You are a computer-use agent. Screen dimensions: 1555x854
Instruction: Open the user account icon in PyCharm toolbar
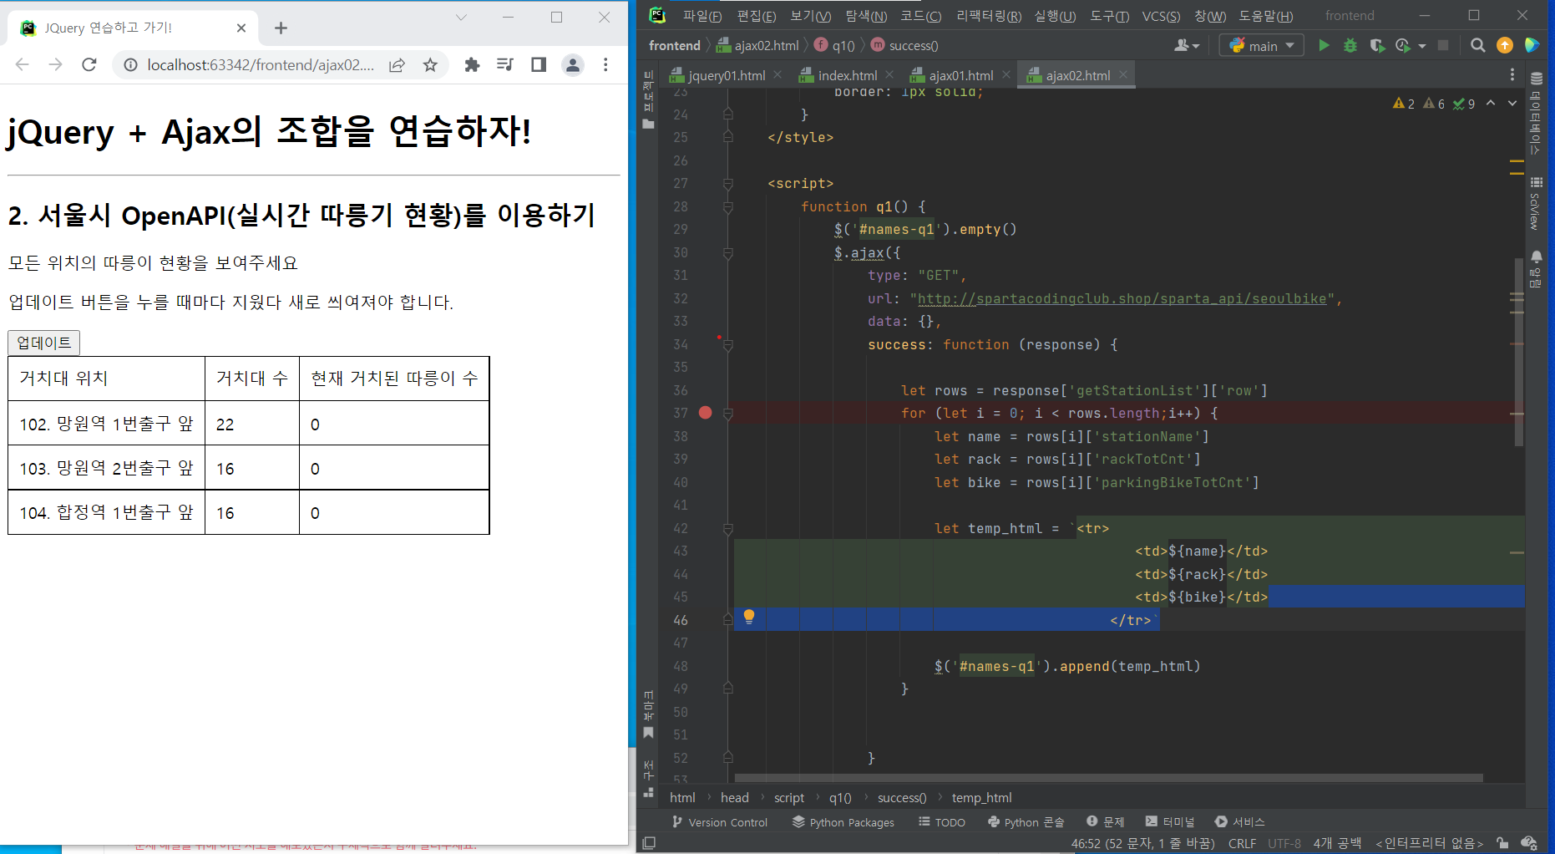tap(1186, 45)
